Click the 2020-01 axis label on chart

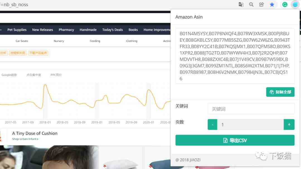[149, 122]
